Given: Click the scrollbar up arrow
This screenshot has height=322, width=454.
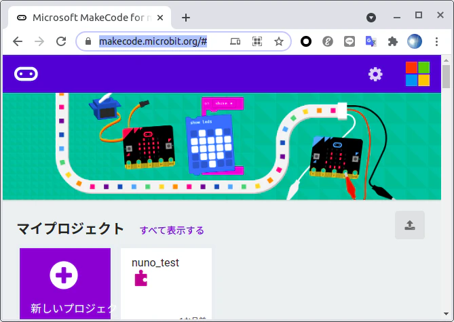Looking at the screenshot, I should coord(446,60).
